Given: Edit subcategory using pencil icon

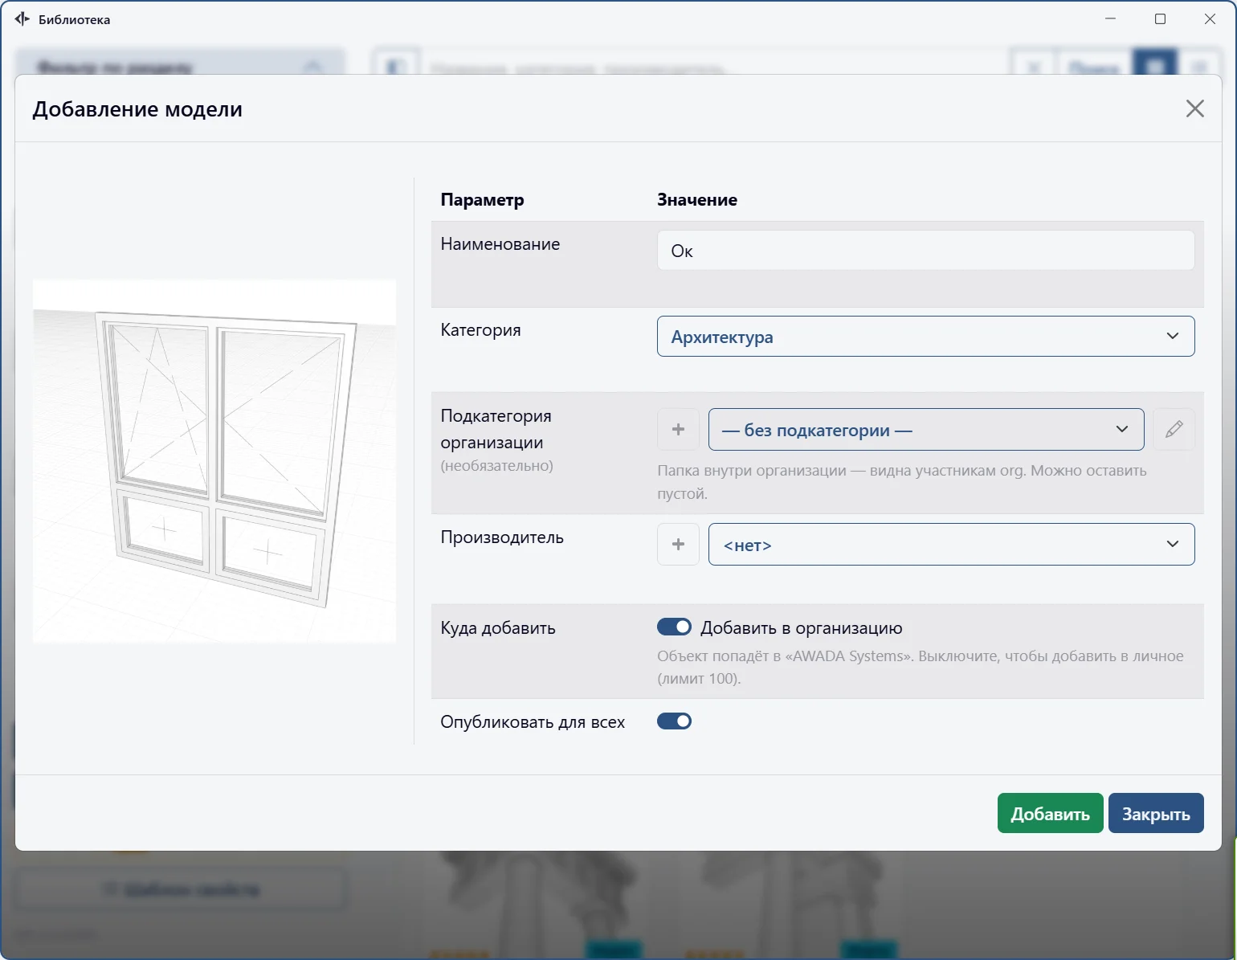Looking at the screenshot, I should [1174, 430].
